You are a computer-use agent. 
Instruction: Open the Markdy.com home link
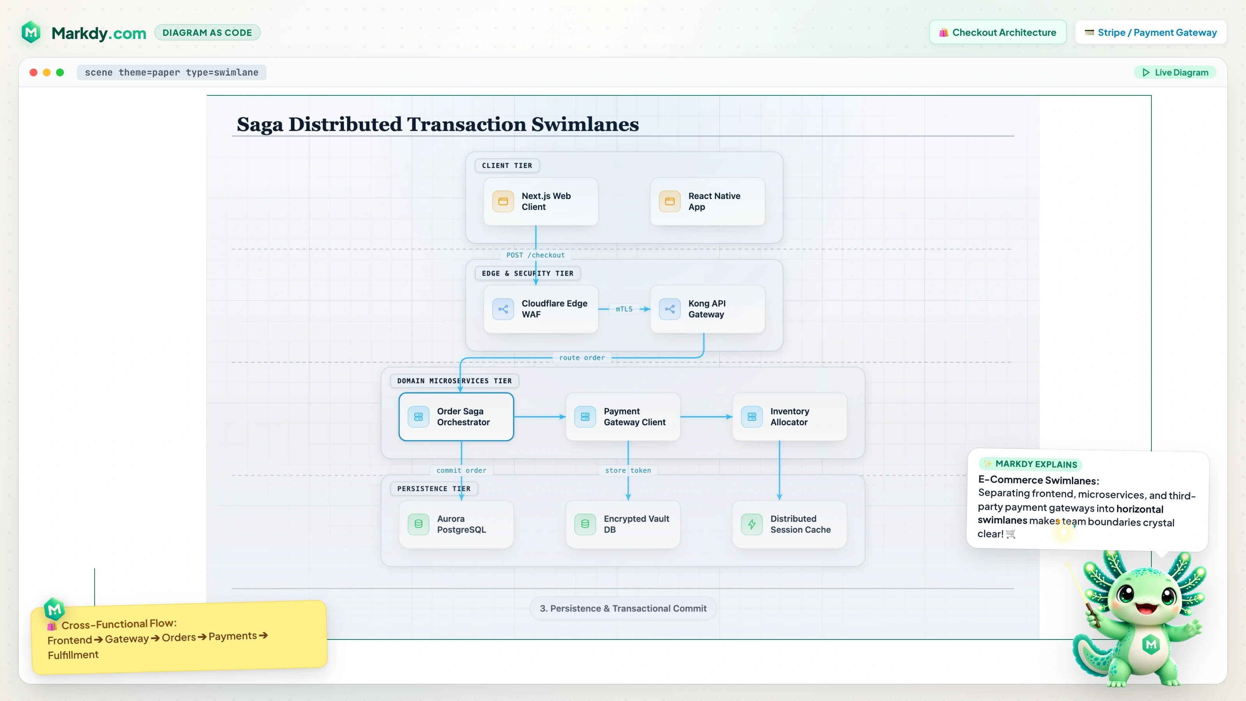click(x=99, y=33)
